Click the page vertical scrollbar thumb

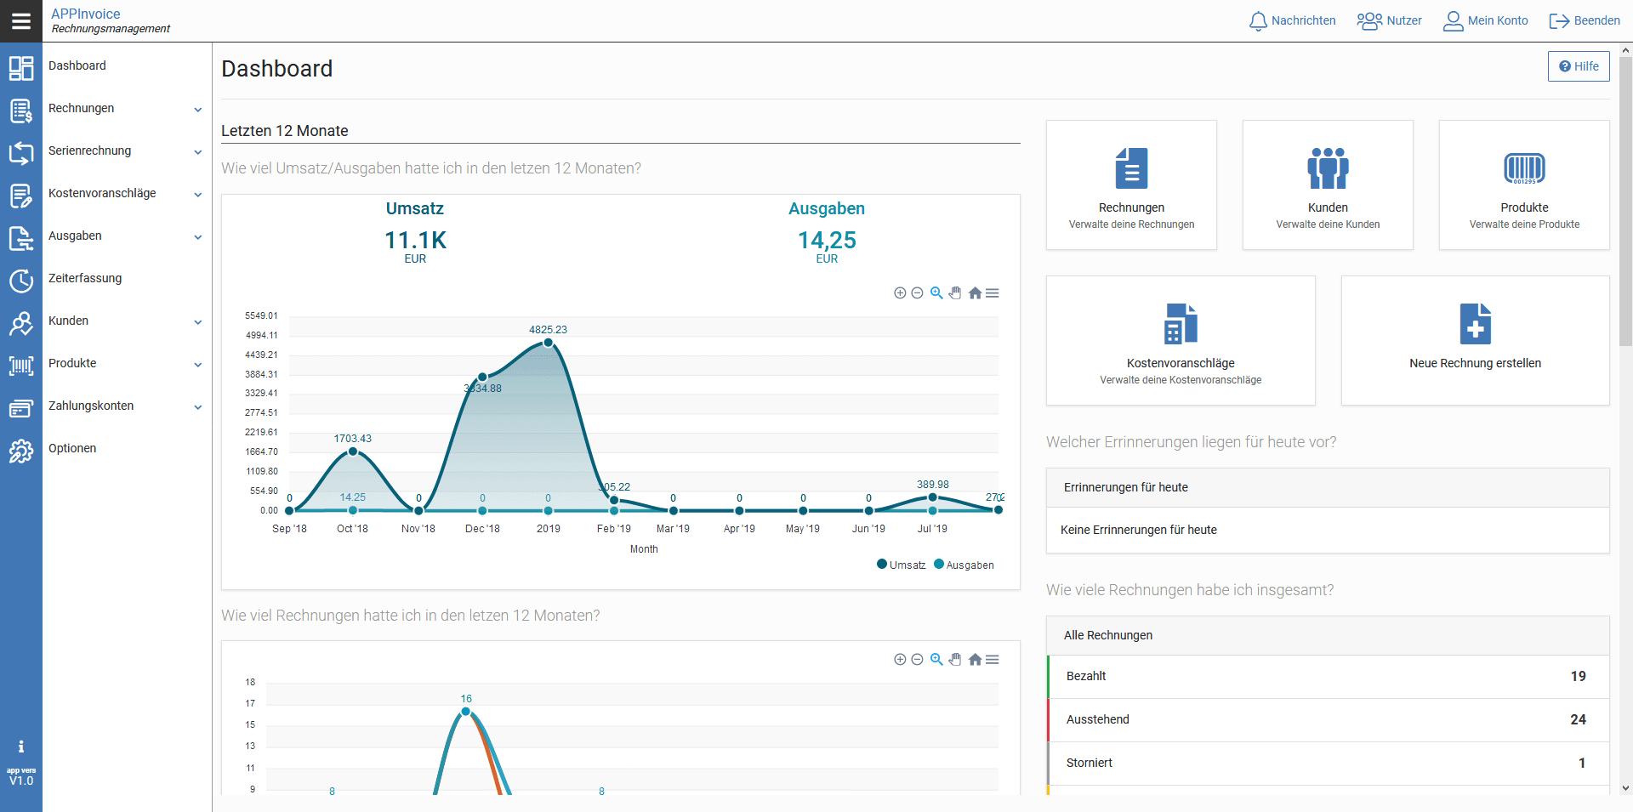[1625, 202]
